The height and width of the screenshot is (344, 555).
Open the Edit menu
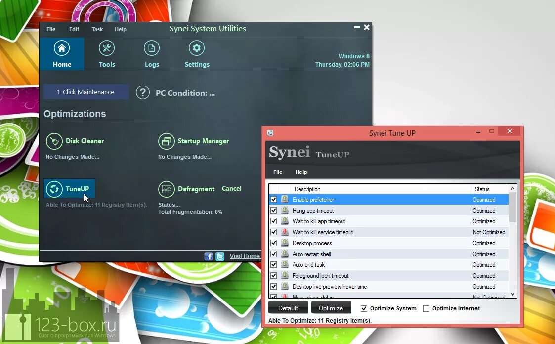[x=74, y=29]
